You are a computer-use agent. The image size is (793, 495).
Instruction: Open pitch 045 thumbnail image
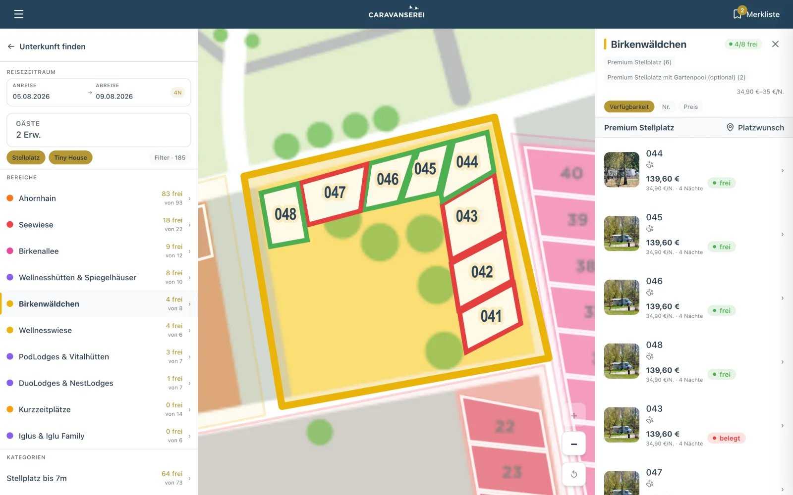(622, 233)
